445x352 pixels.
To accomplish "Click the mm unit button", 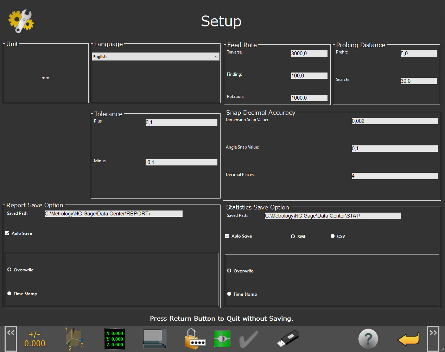I will tap(45, 78).
